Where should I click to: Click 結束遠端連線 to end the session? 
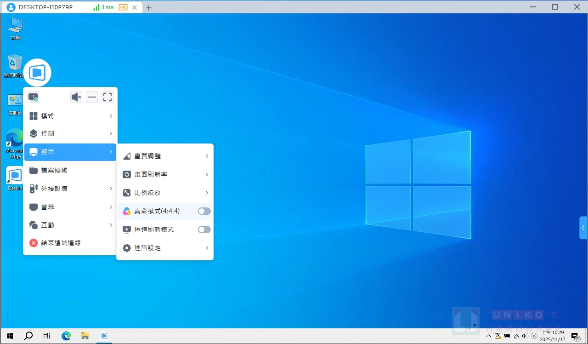70,243
